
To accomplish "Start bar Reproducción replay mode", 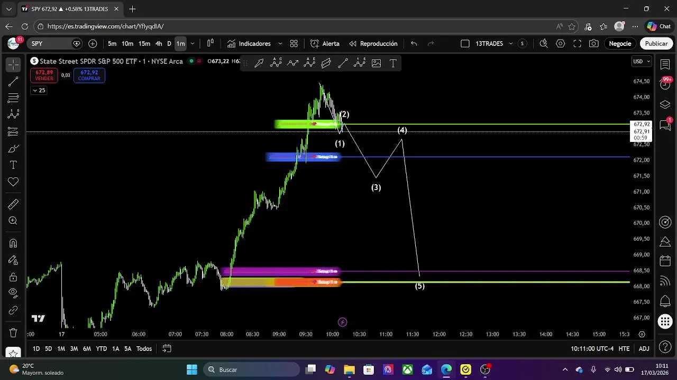I will pos(373,44).
